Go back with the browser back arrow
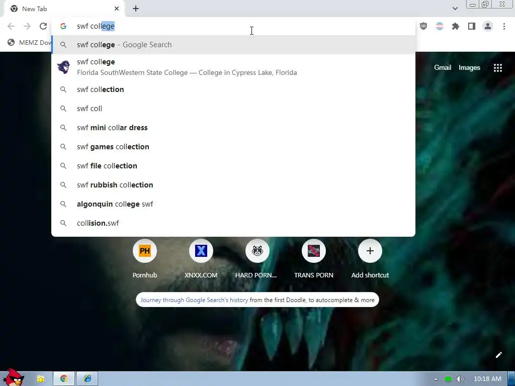The width and height of the screenshot is (515, 386). (11, 26)
